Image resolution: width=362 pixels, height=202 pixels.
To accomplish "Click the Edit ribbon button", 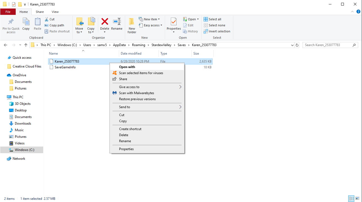I will (188, 25).
